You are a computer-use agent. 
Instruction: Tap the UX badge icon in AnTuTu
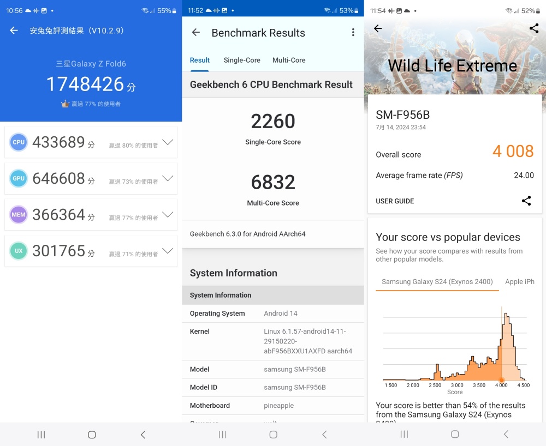[19, 251]
